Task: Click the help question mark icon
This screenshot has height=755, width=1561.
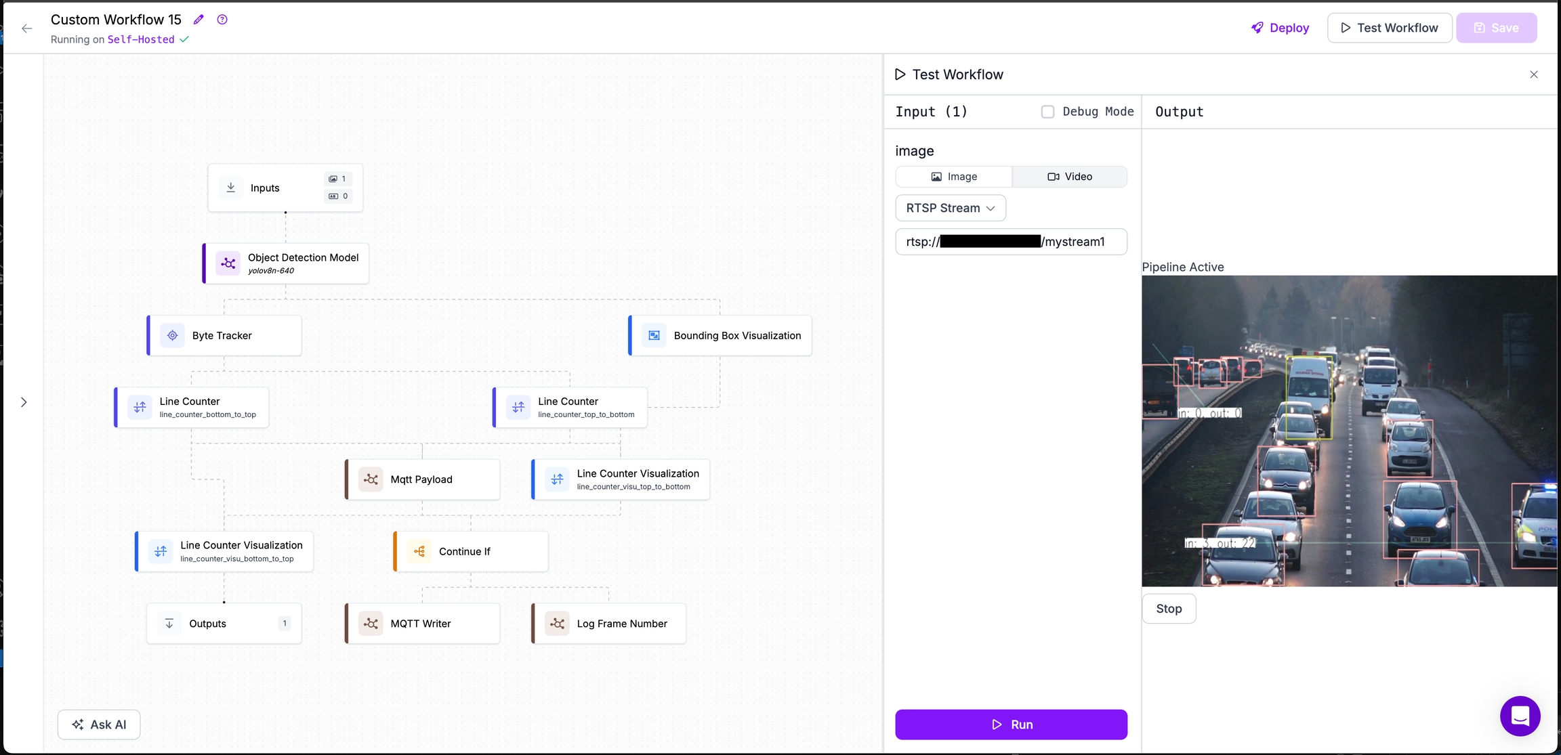Action: (222, 20)
